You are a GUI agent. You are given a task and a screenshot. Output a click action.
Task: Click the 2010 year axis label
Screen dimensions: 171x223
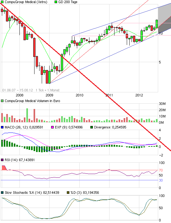tap(79, 95)
